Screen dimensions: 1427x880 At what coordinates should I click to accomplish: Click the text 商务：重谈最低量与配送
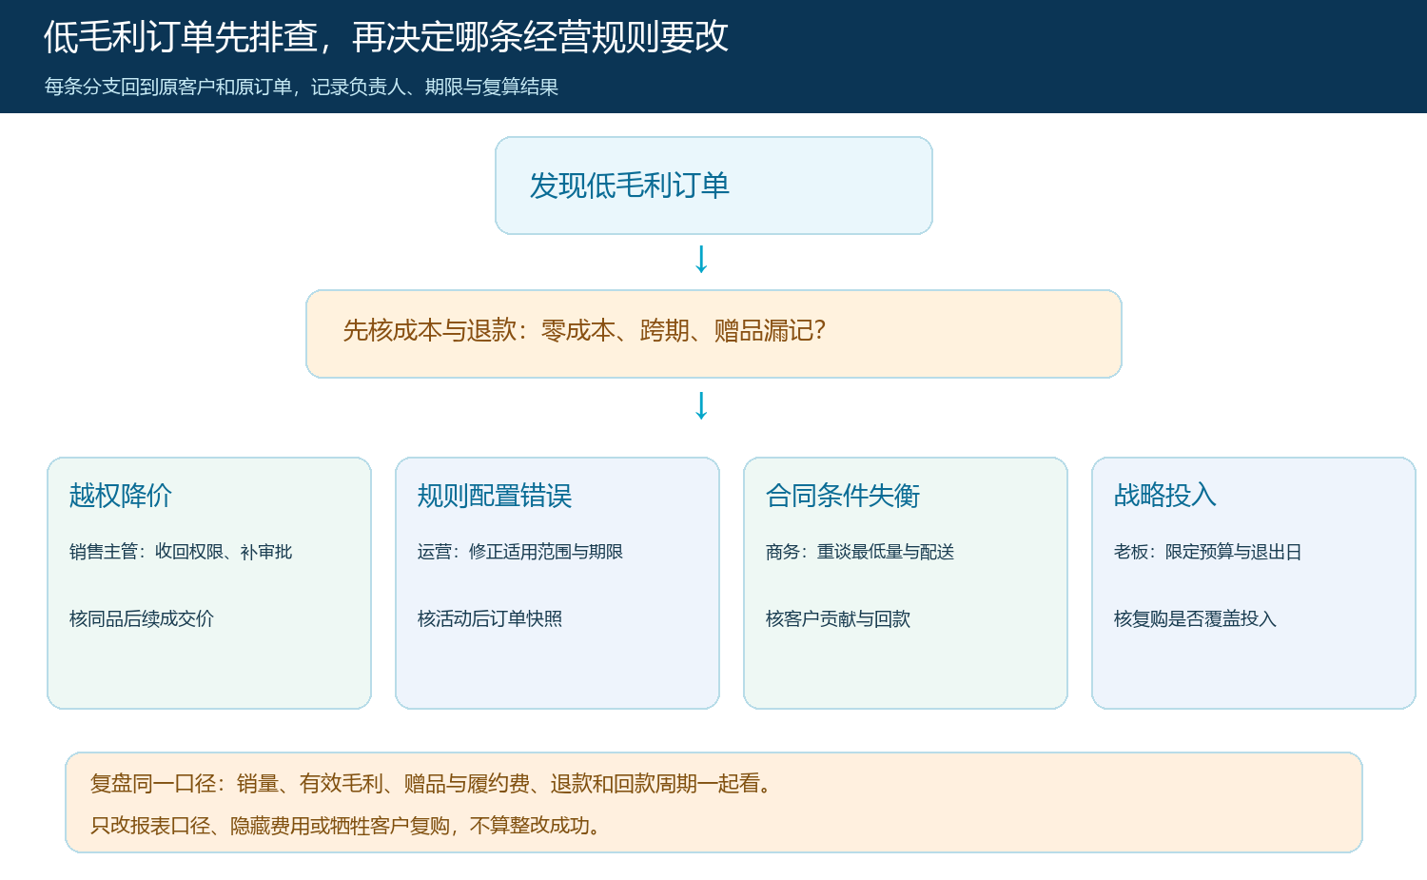pyautogui.click(x=860, y=552)
